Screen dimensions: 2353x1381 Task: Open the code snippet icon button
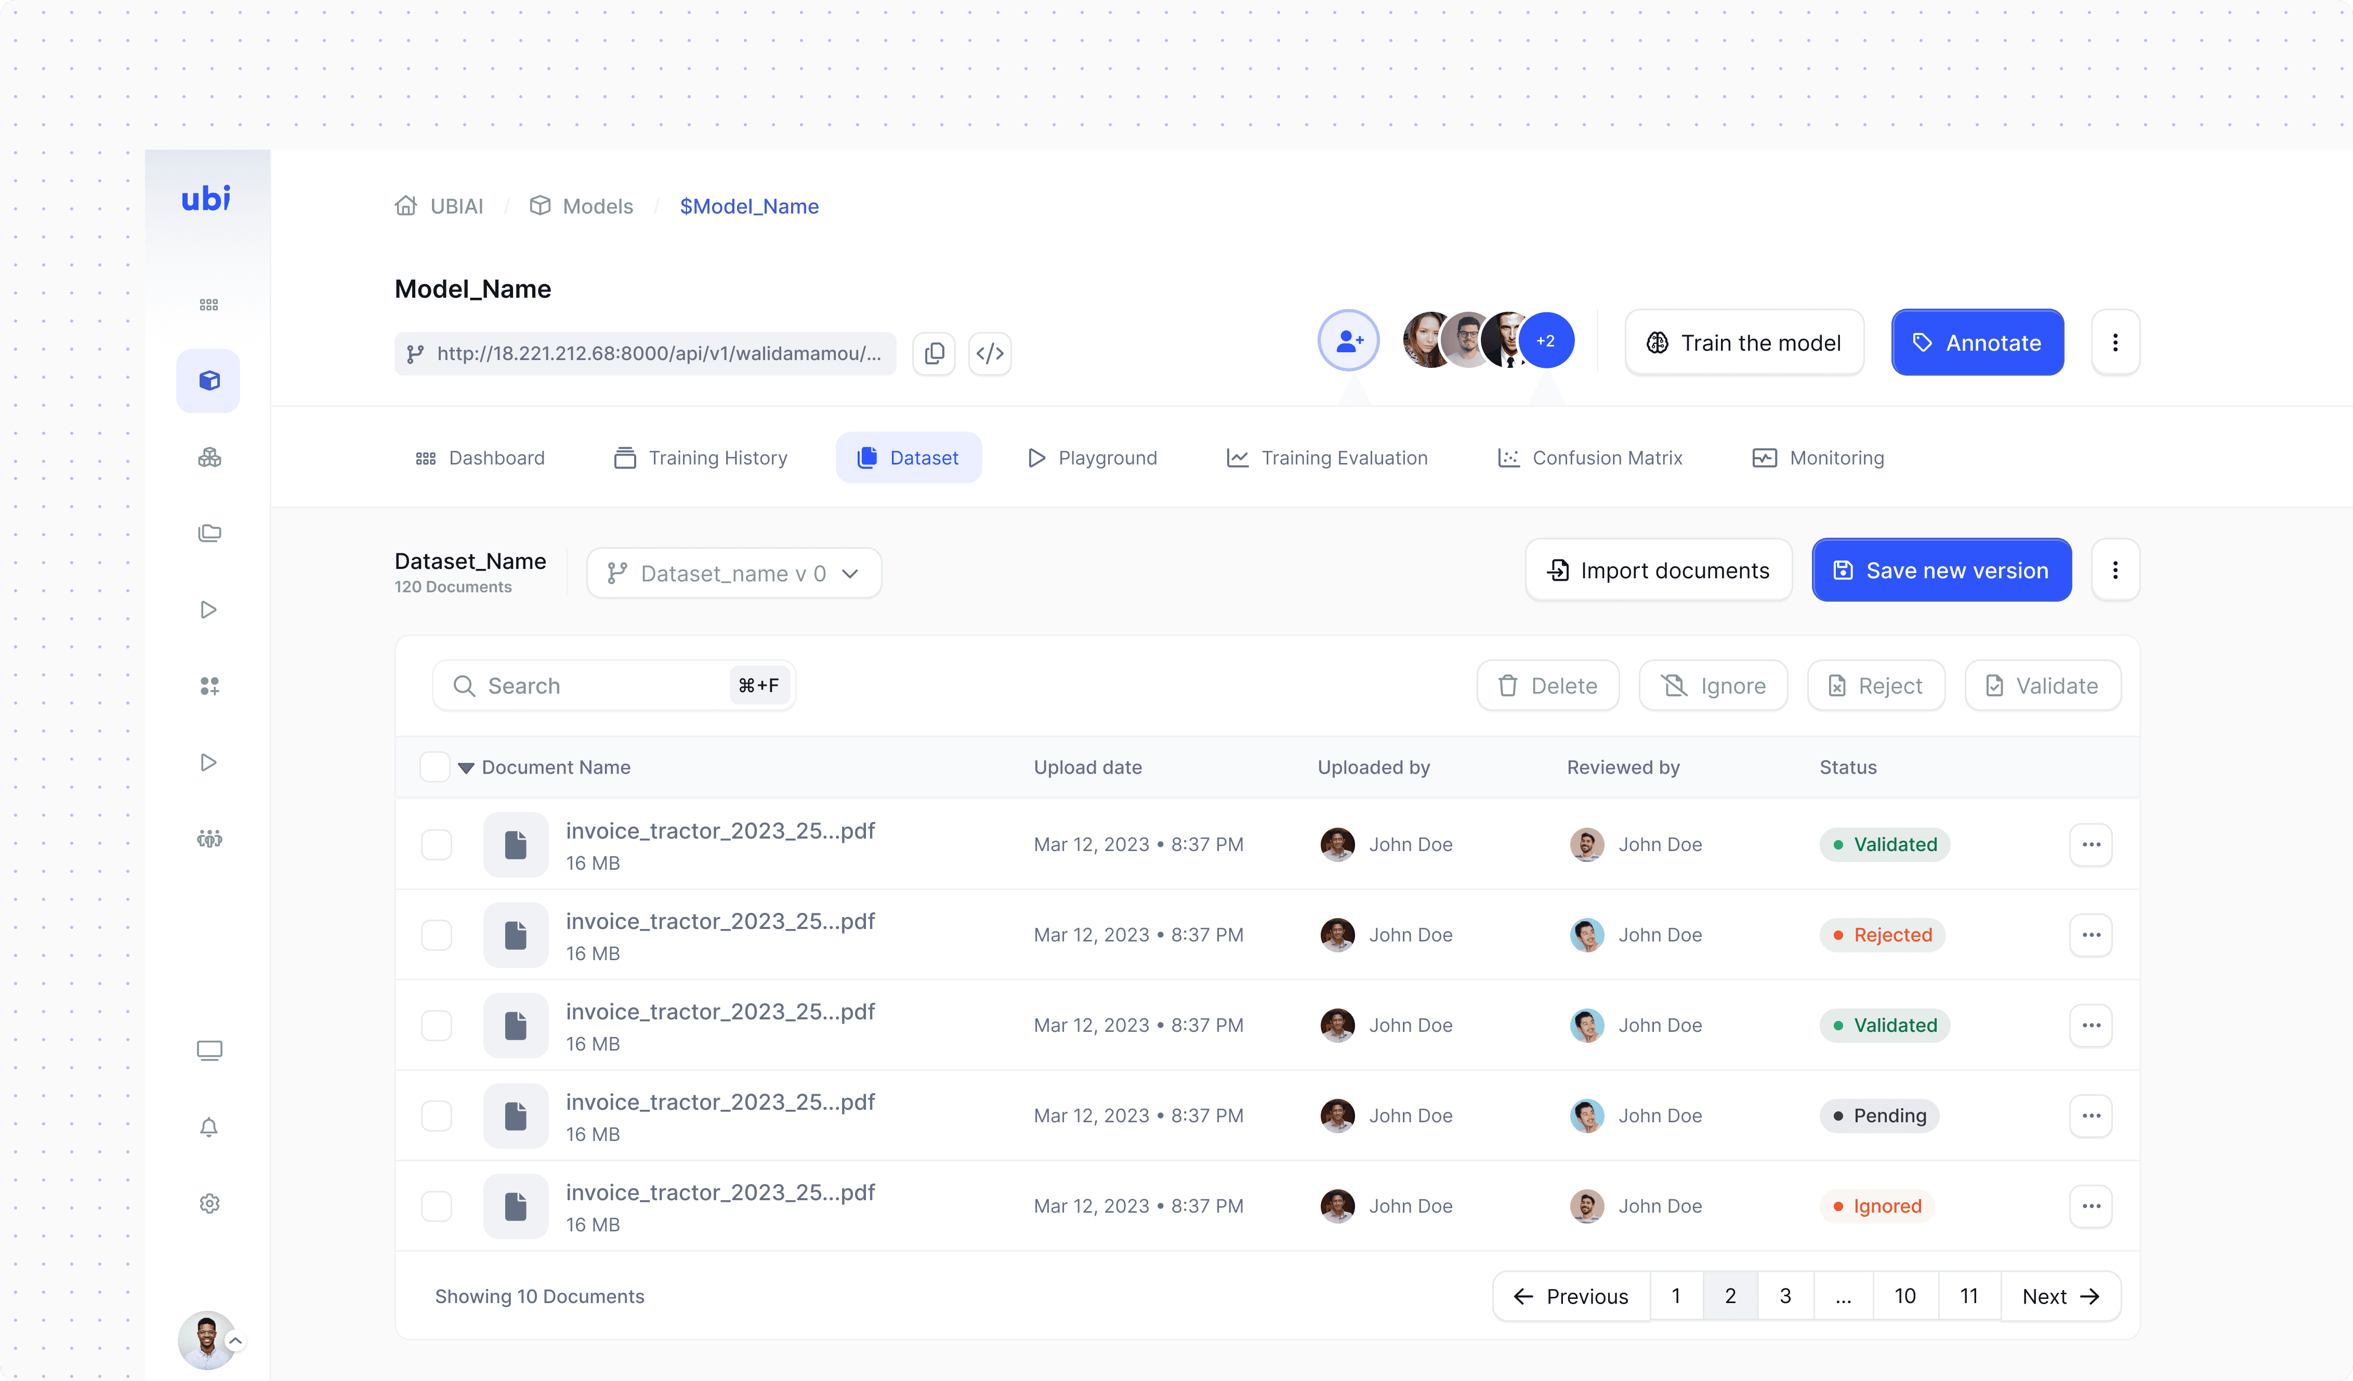tap(990, 354)
